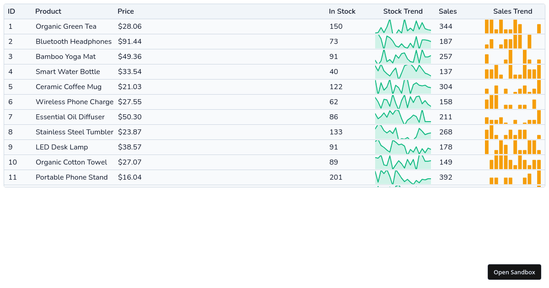The image size is (549, 288).
Task: Click the In Stock value 201
Action: click(336, 177)
